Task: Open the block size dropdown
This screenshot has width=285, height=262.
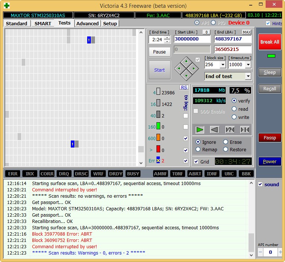Action: [x=223, y=65]
